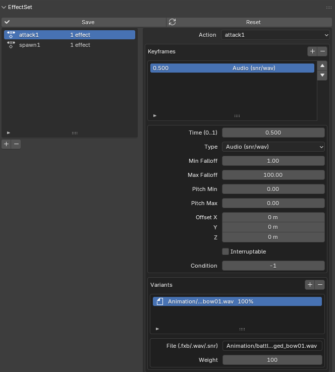Remove the selected variant
Image resolution: width=335 pixels, height=372 pixels.
click(320, 285)
